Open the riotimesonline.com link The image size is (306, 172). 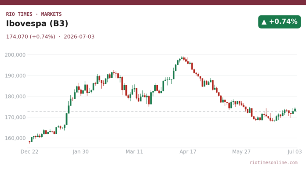273,162
